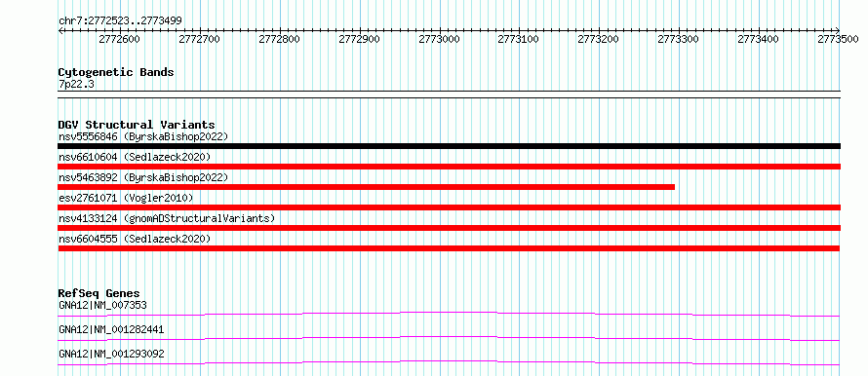Screen dimensions: 868x376
Task: Click ruler position 2773000
Action: tap(440, 39)
